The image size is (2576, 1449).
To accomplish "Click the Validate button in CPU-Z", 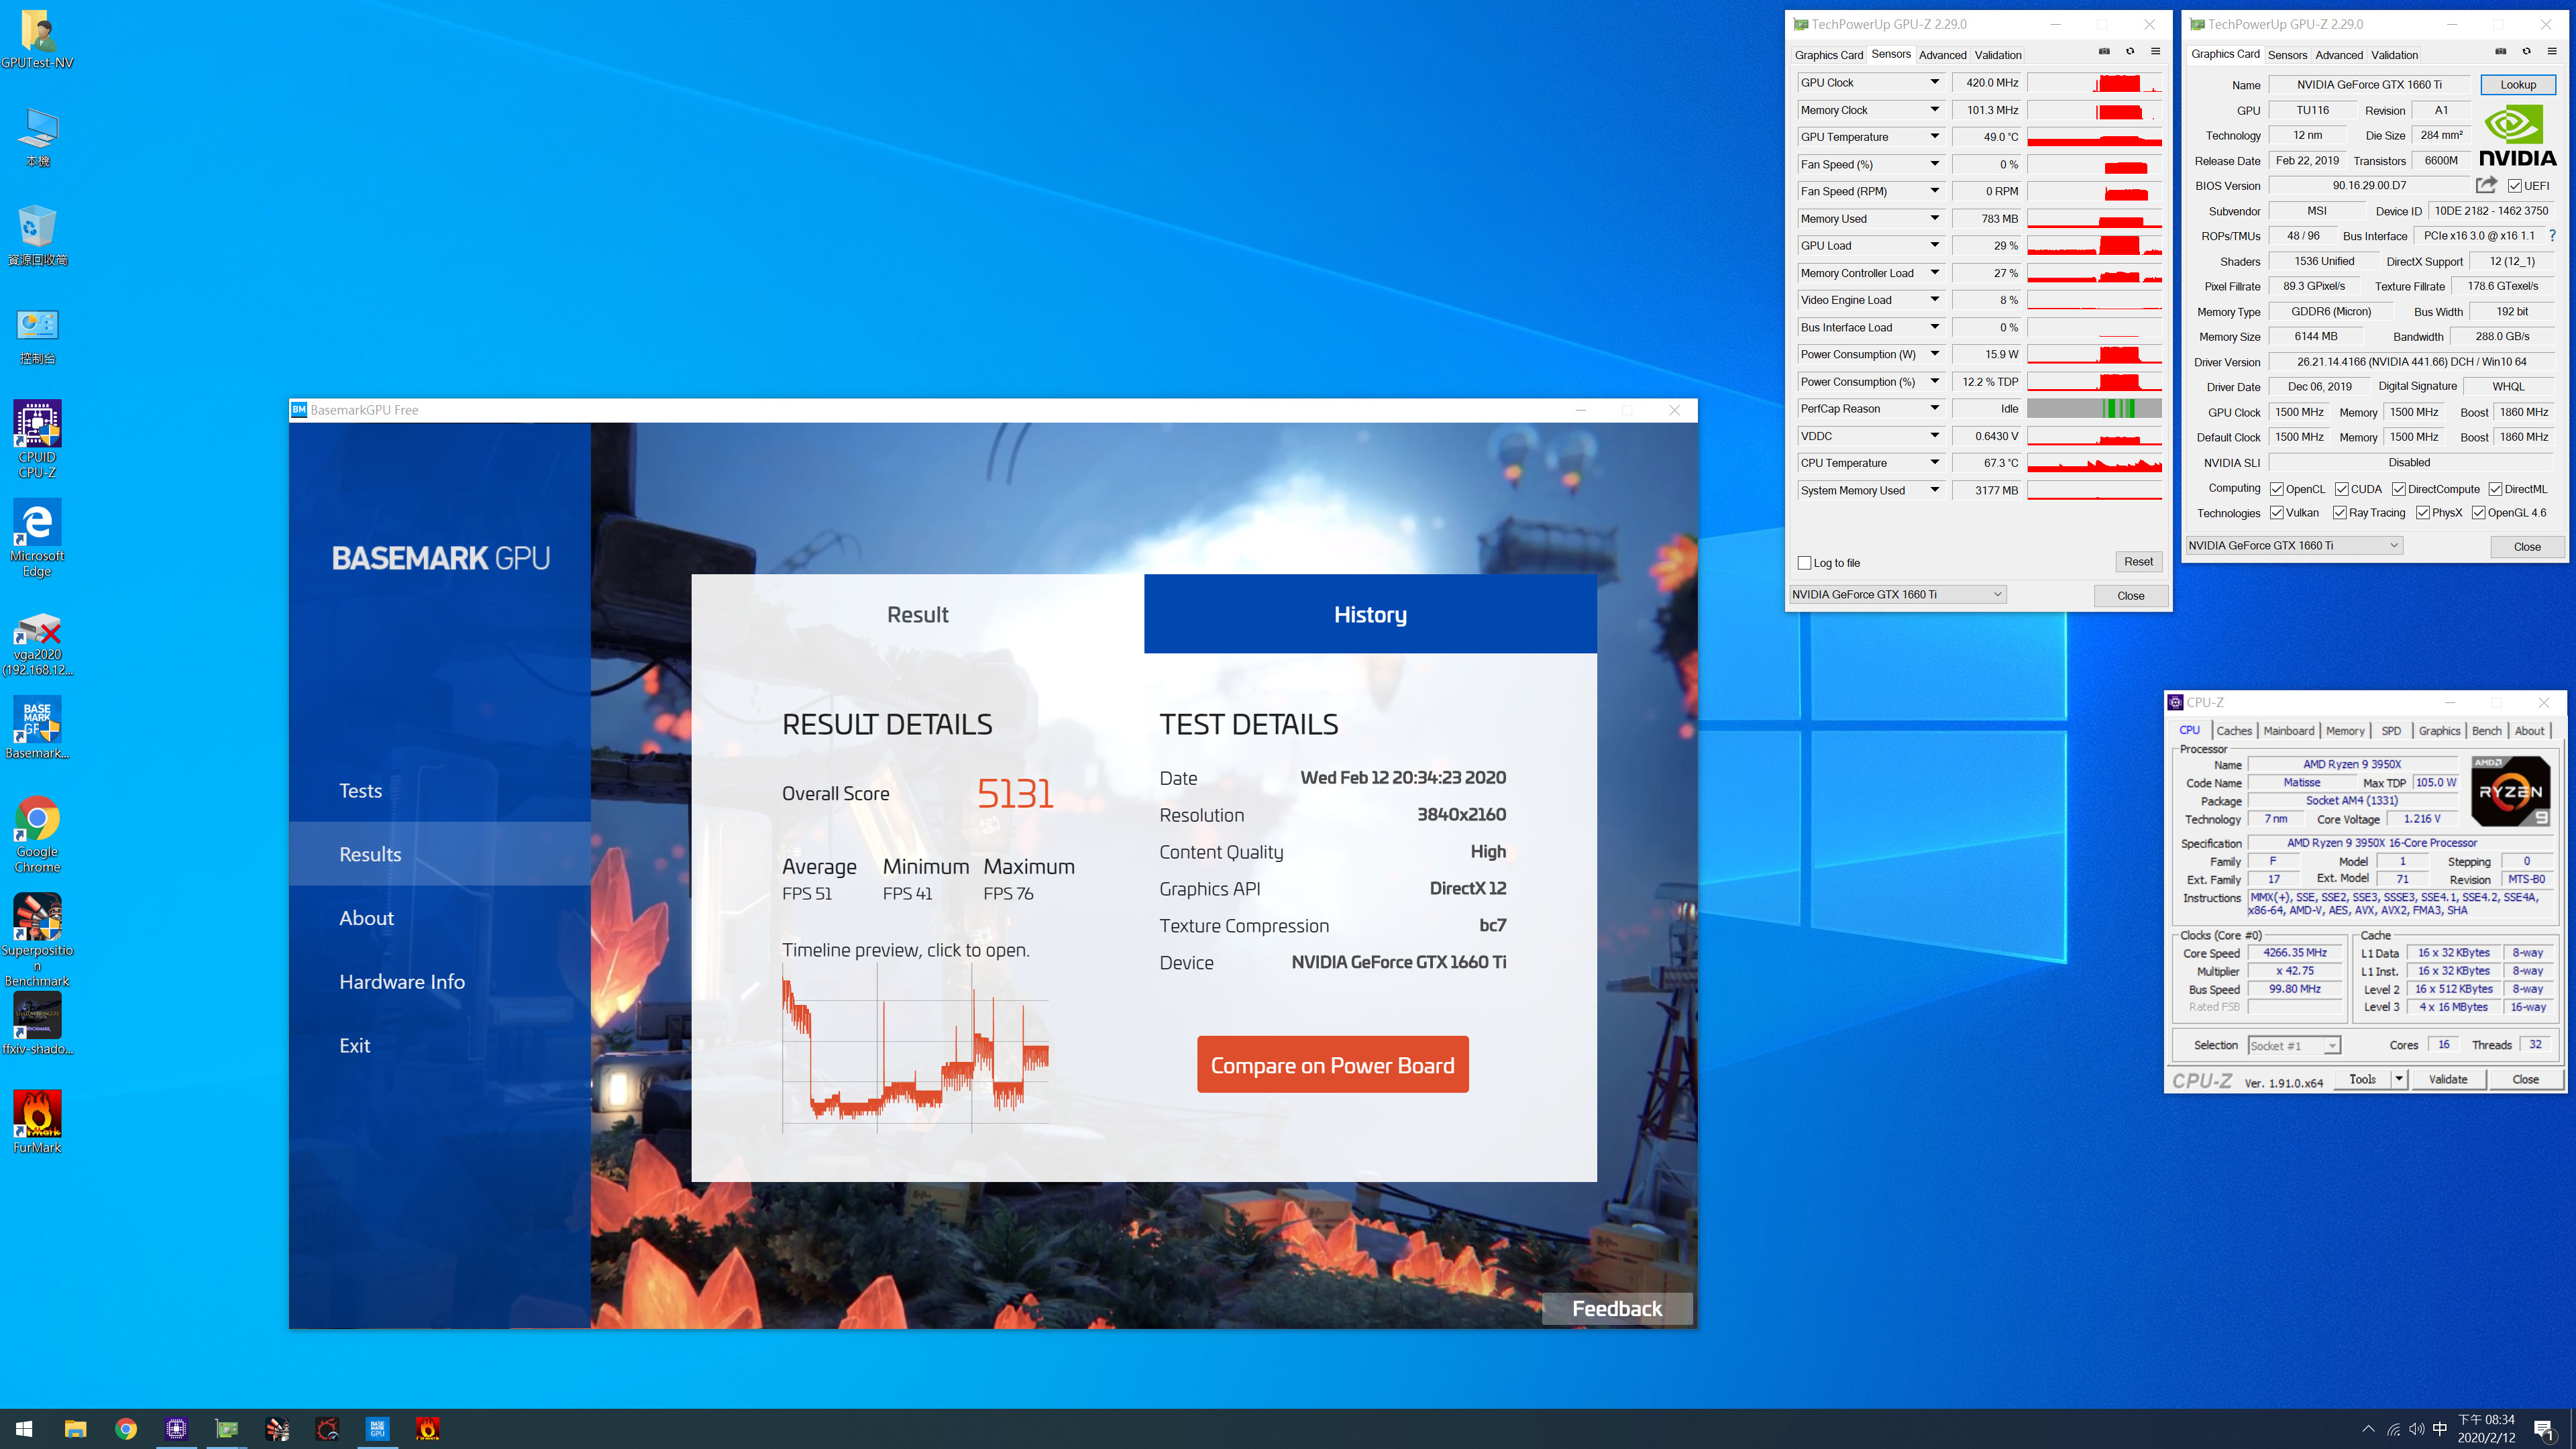I will point(2448,1079).
